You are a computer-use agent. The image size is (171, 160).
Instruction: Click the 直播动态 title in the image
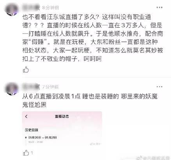click(62, 116)
